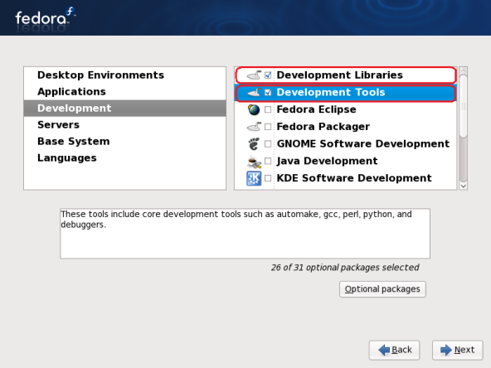Click the Fedora logo in the header

pyautogui.click(x=46, y=17)
